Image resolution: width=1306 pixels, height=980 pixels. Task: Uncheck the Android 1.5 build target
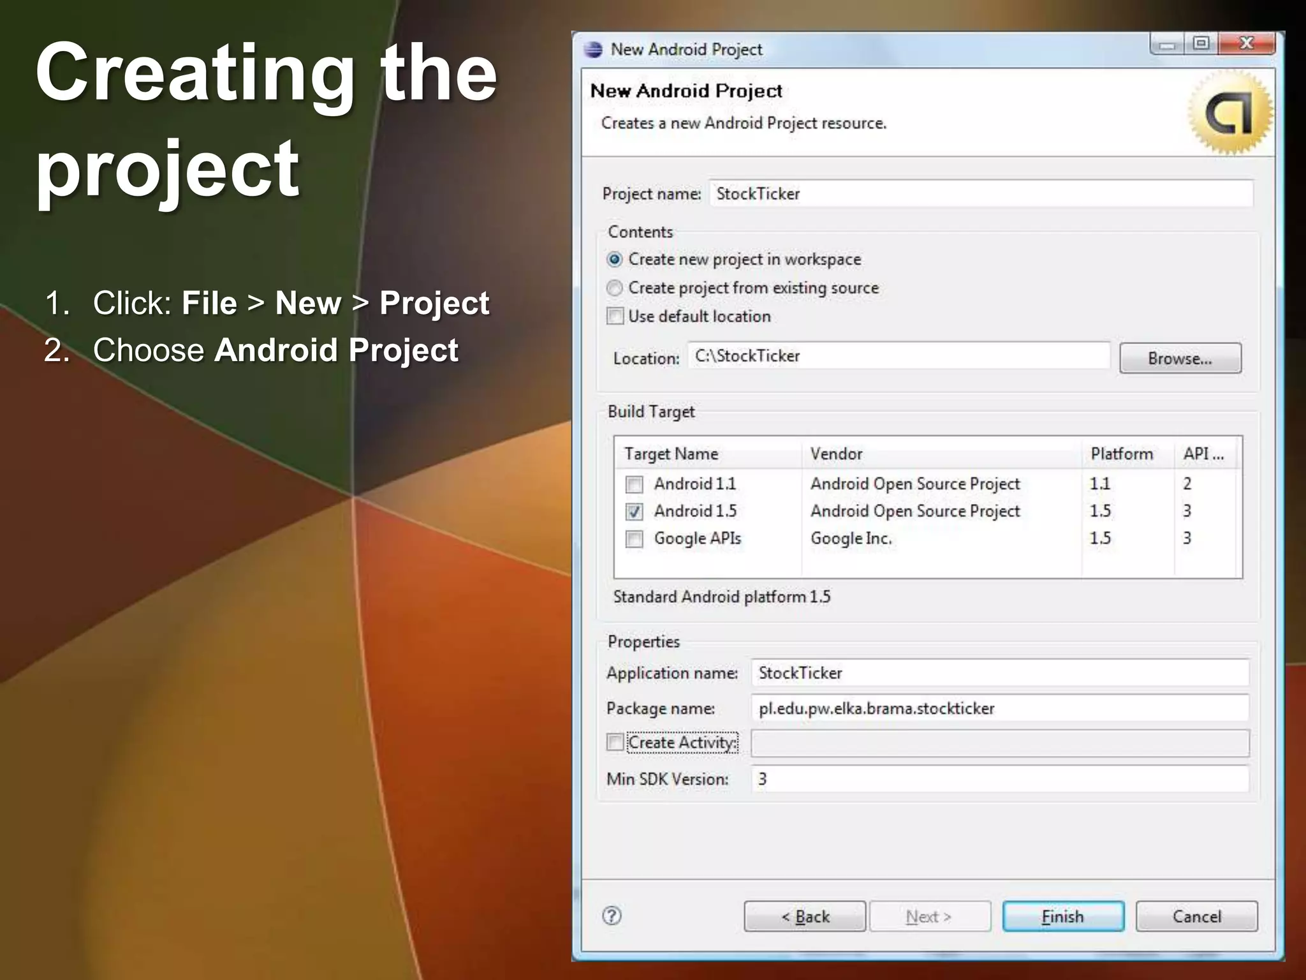coord(634,512)
